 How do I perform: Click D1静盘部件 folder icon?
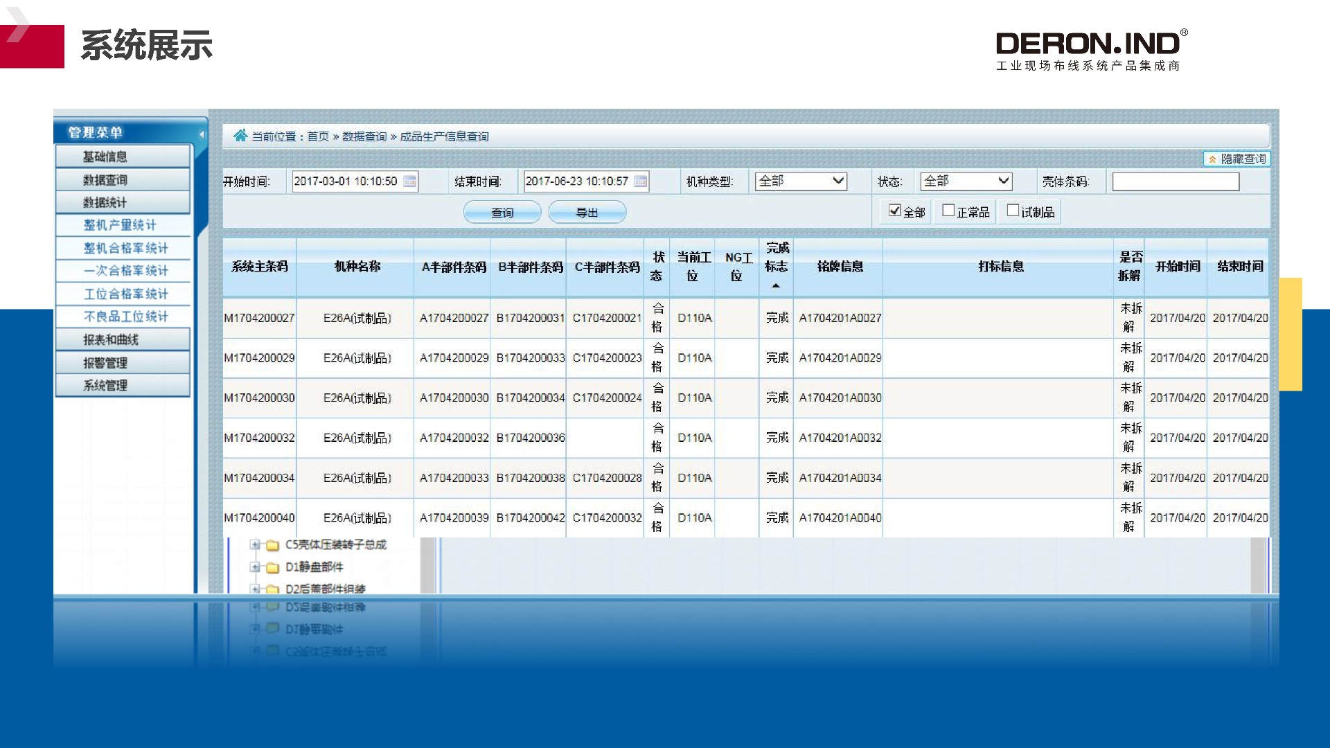pyautogui.click(x=272, y=568)
